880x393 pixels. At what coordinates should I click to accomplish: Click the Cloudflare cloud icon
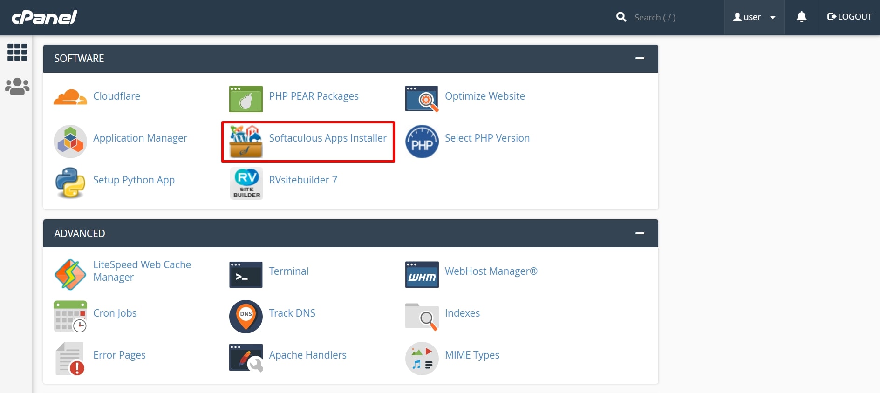(x=70, y=97)
